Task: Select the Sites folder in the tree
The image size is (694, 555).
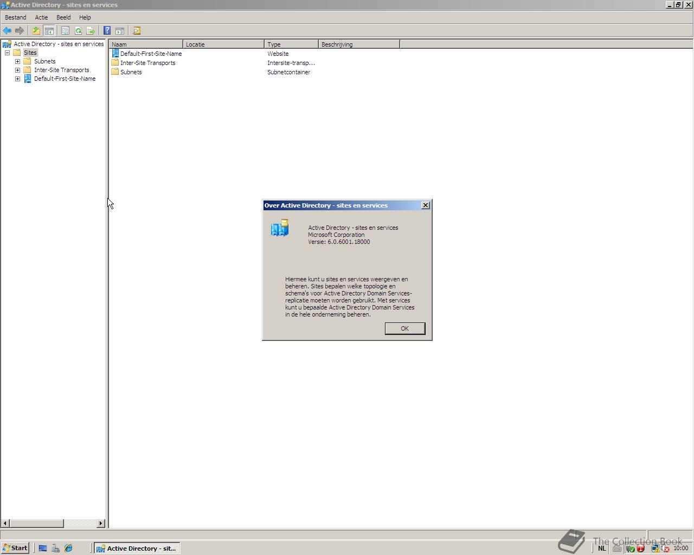Action: pyautogui.click(x=30, y=53)
